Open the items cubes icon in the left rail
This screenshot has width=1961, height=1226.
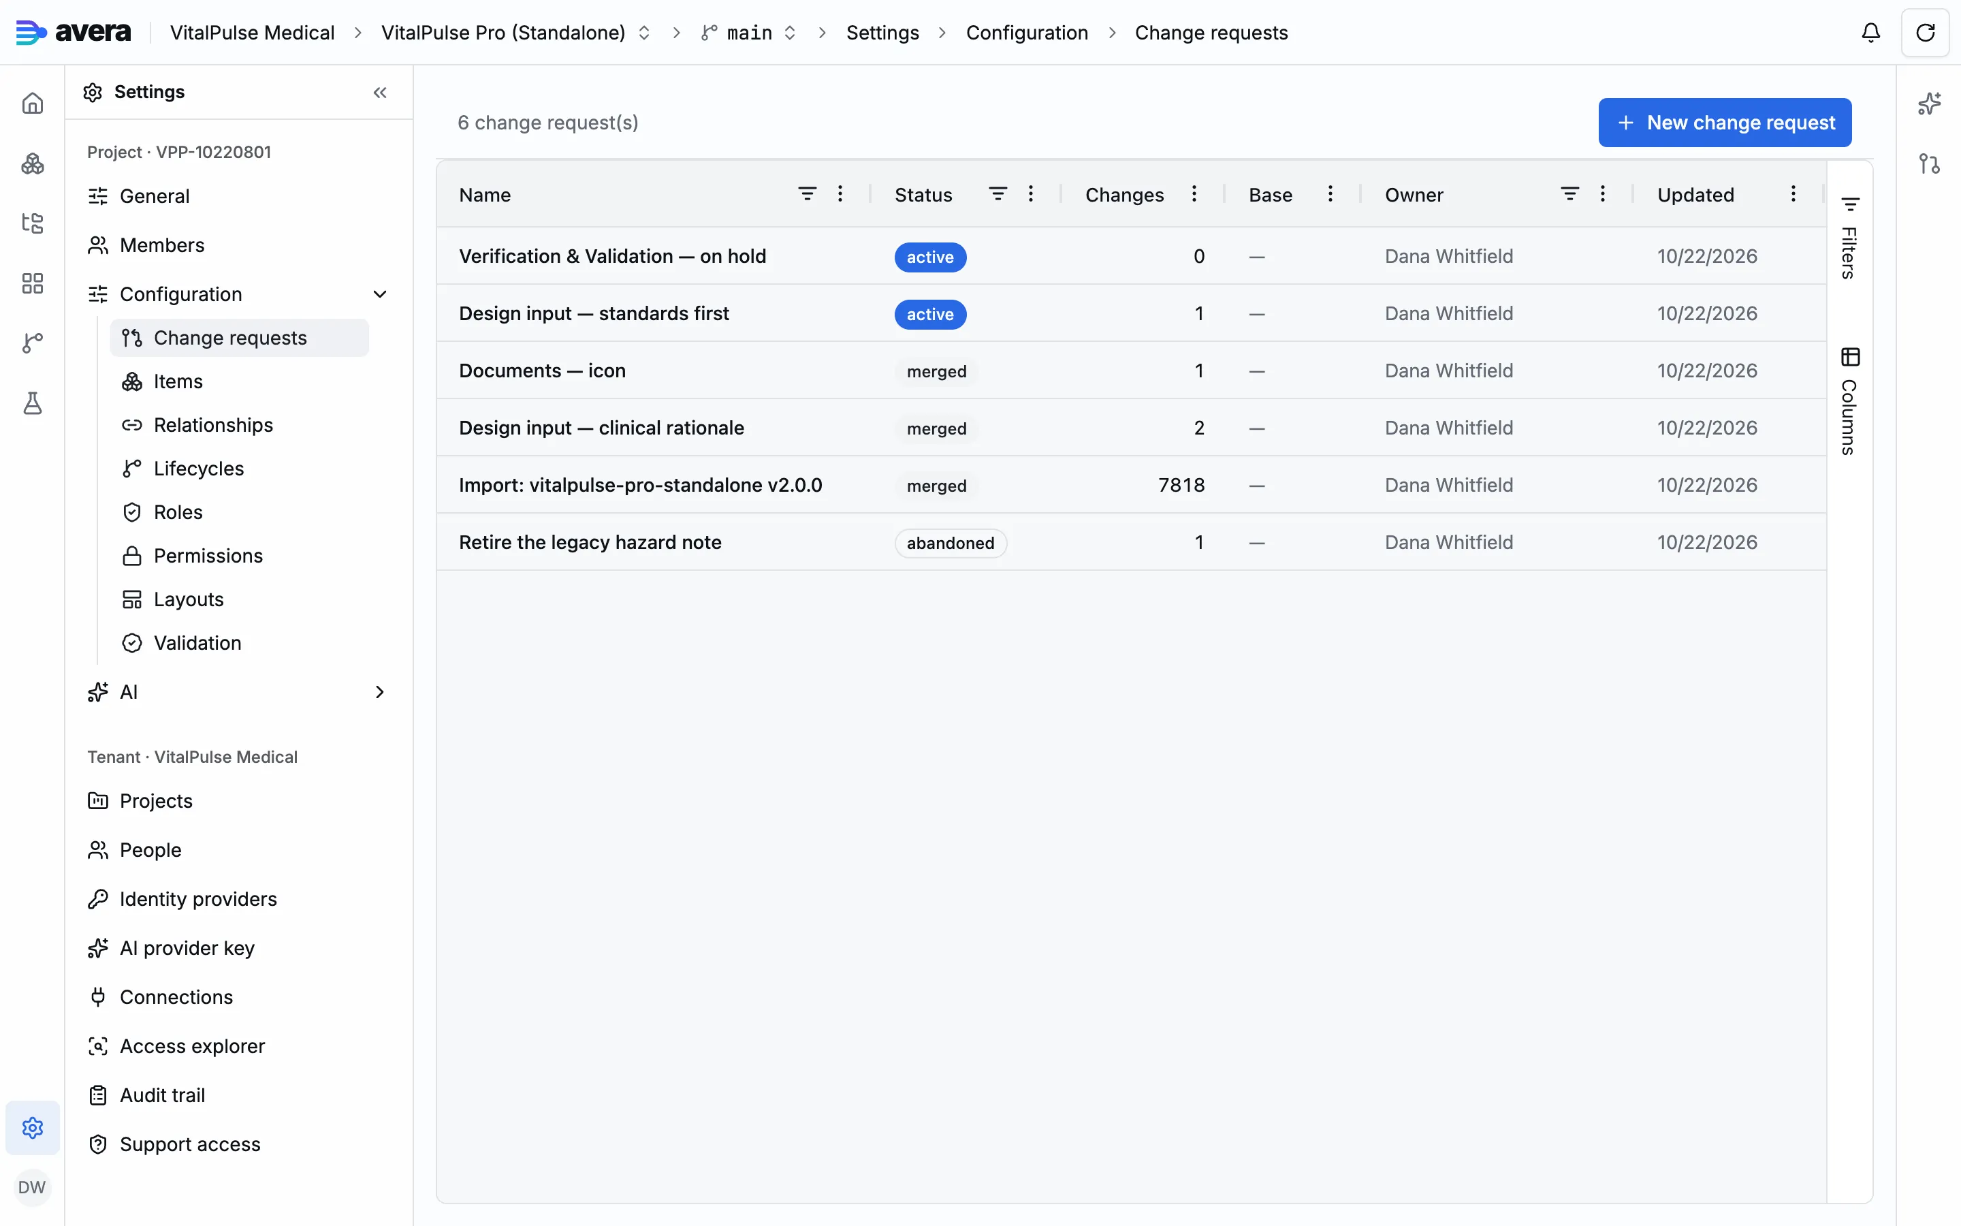[33, 163]
